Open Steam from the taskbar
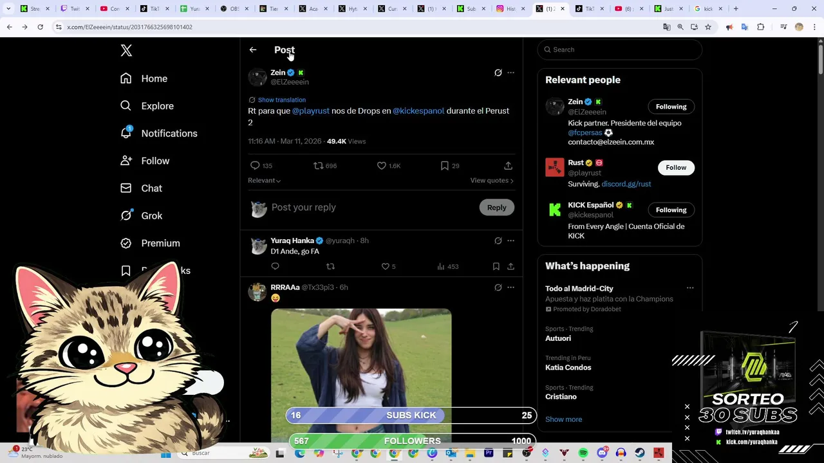Viewport: 824px width, 463px height. coord(640,453)
